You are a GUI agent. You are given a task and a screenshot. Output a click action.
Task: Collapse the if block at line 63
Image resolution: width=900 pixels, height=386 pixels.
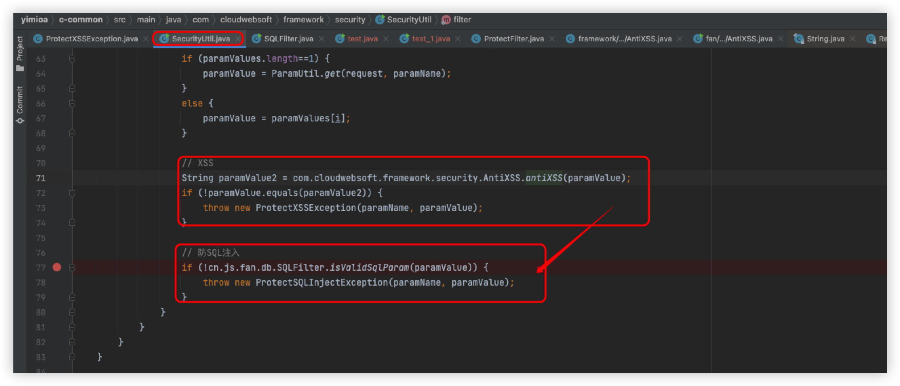72,59
